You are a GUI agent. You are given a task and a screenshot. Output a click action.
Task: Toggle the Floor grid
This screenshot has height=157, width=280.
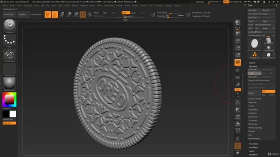tap(238, 70)
